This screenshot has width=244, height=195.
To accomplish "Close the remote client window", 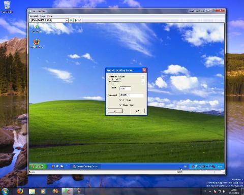I will coord(221,11).
